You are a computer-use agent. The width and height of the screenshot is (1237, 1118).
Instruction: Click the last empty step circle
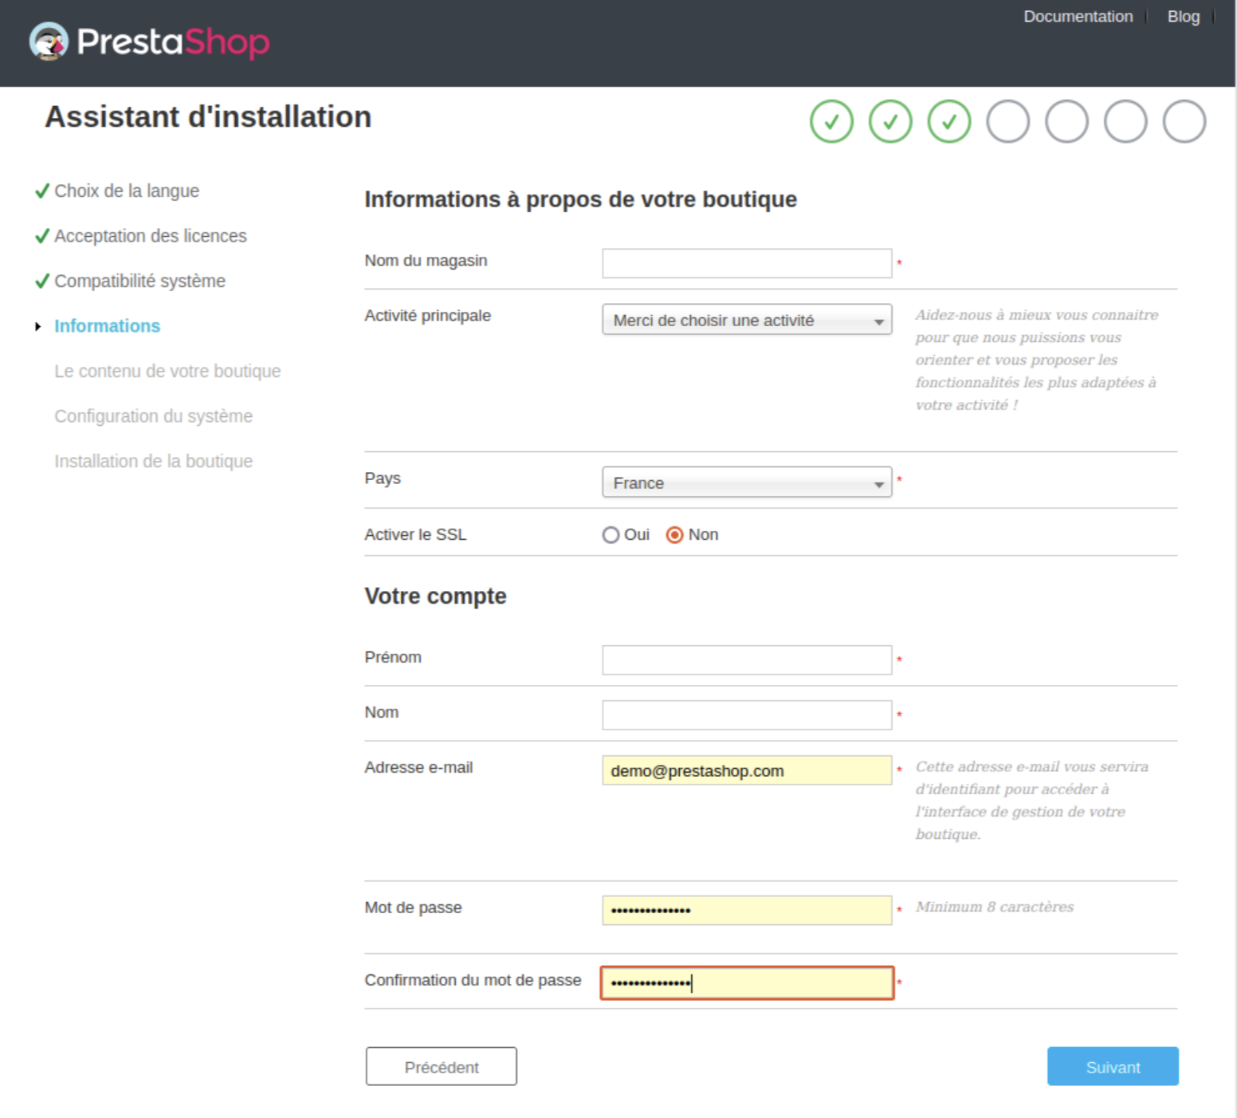1184,121
